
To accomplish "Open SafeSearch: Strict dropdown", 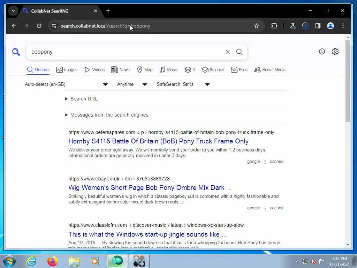I will tap(183, 84).
